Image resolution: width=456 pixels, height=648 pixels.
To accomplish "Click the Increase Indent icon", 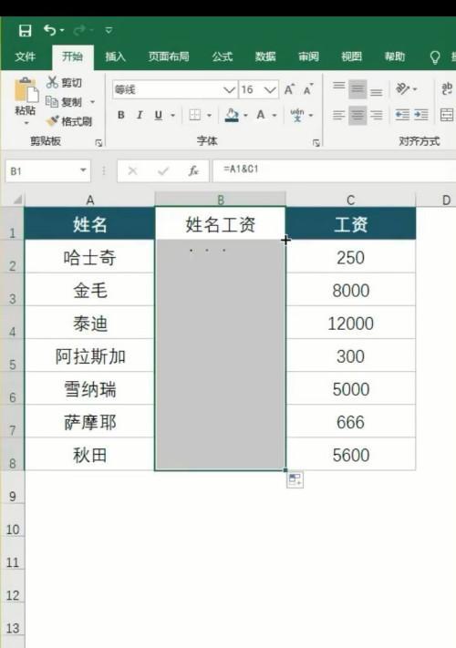I will coord(420,115).
